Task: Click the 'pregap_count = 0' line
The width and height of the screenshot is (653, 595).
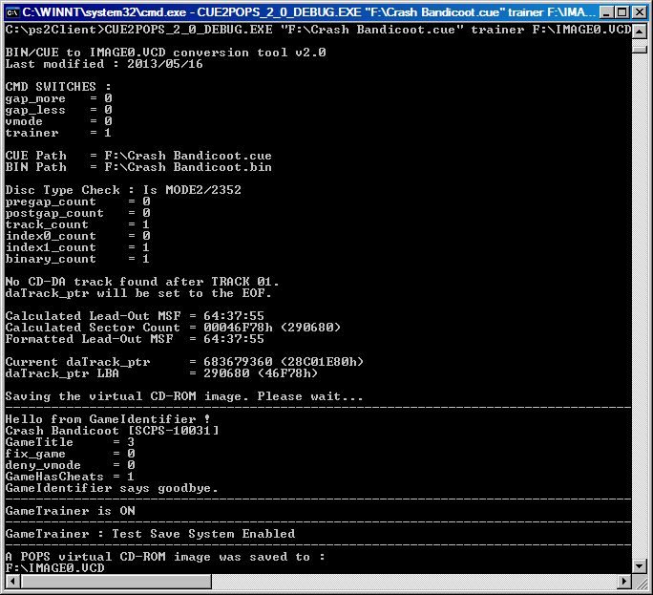Action: [x=78, y=202]
